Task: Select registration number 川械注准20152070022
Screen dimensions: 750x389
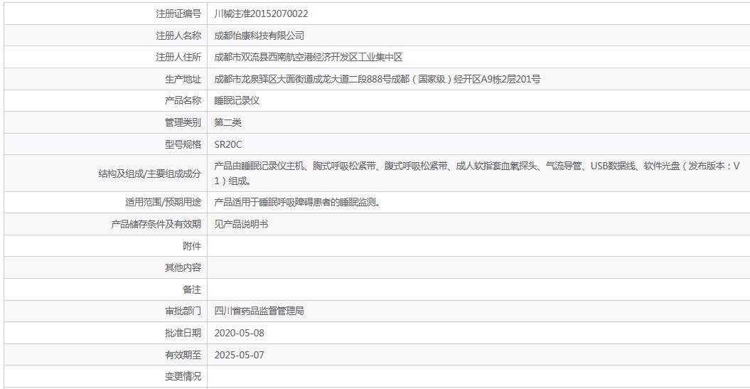Action: (x=261, y=14)
